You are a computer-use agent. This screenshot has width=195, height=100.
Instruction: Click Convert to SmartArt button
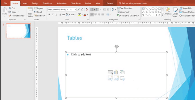point(128,16)
